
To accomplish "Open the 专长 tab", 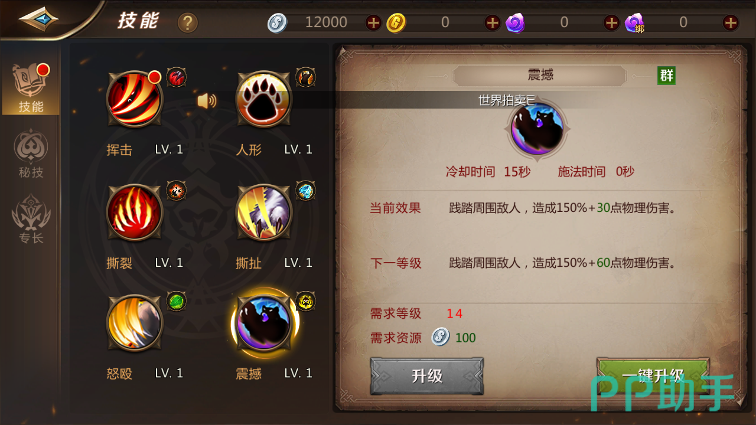I will click(x=31, y=220).
